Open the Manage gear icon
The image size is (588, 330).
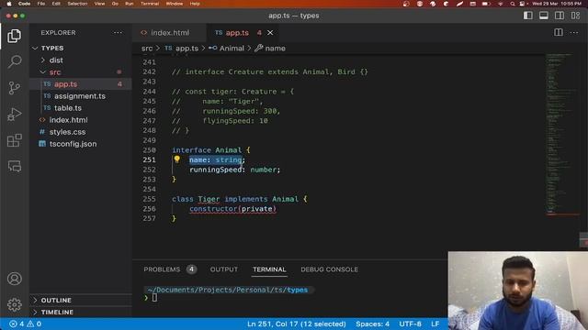pos(15,304)
